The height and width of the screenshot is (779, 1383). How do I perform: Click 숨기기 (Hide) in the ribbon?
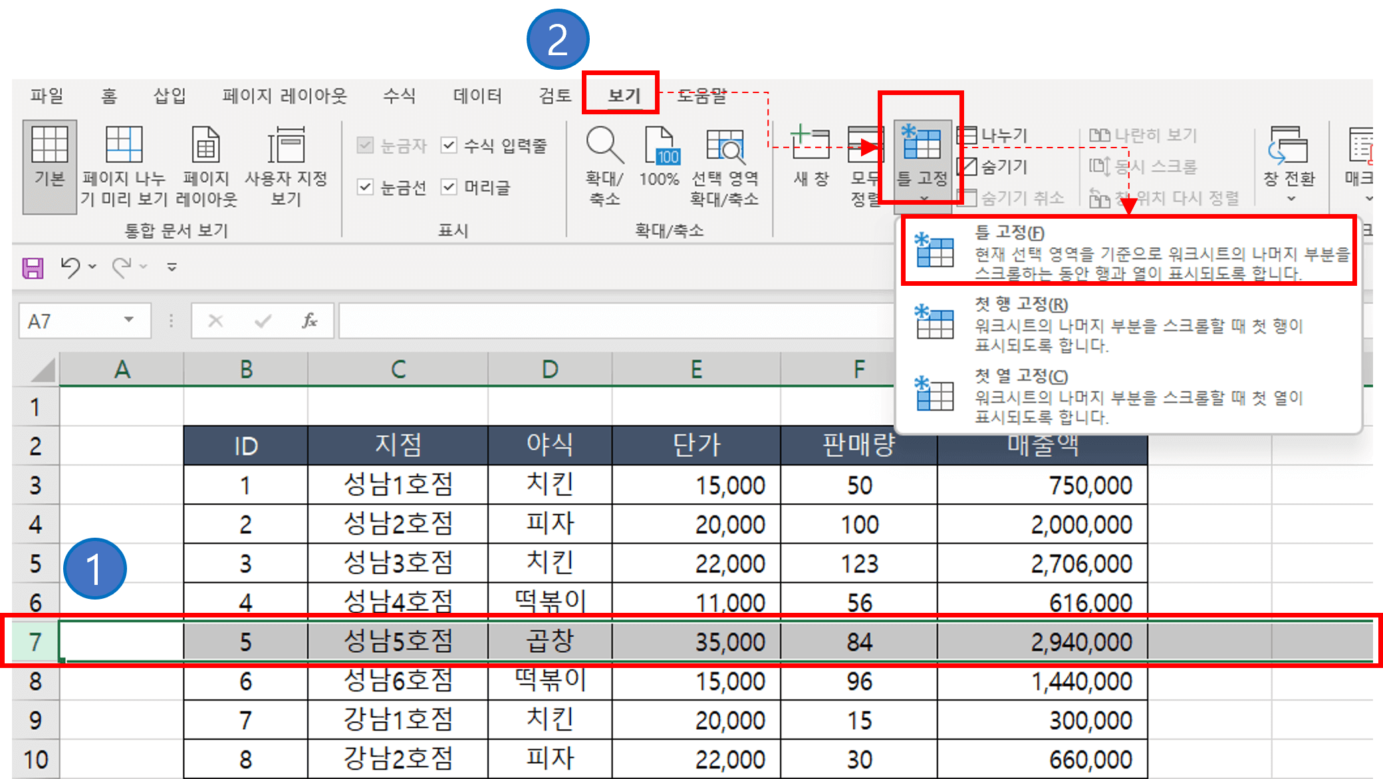(x=991, y=166)
